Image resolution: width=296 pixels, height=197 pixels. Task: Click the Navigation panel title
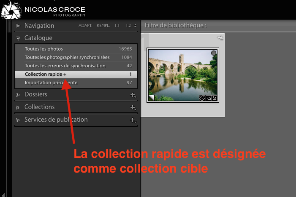point(39,26)
